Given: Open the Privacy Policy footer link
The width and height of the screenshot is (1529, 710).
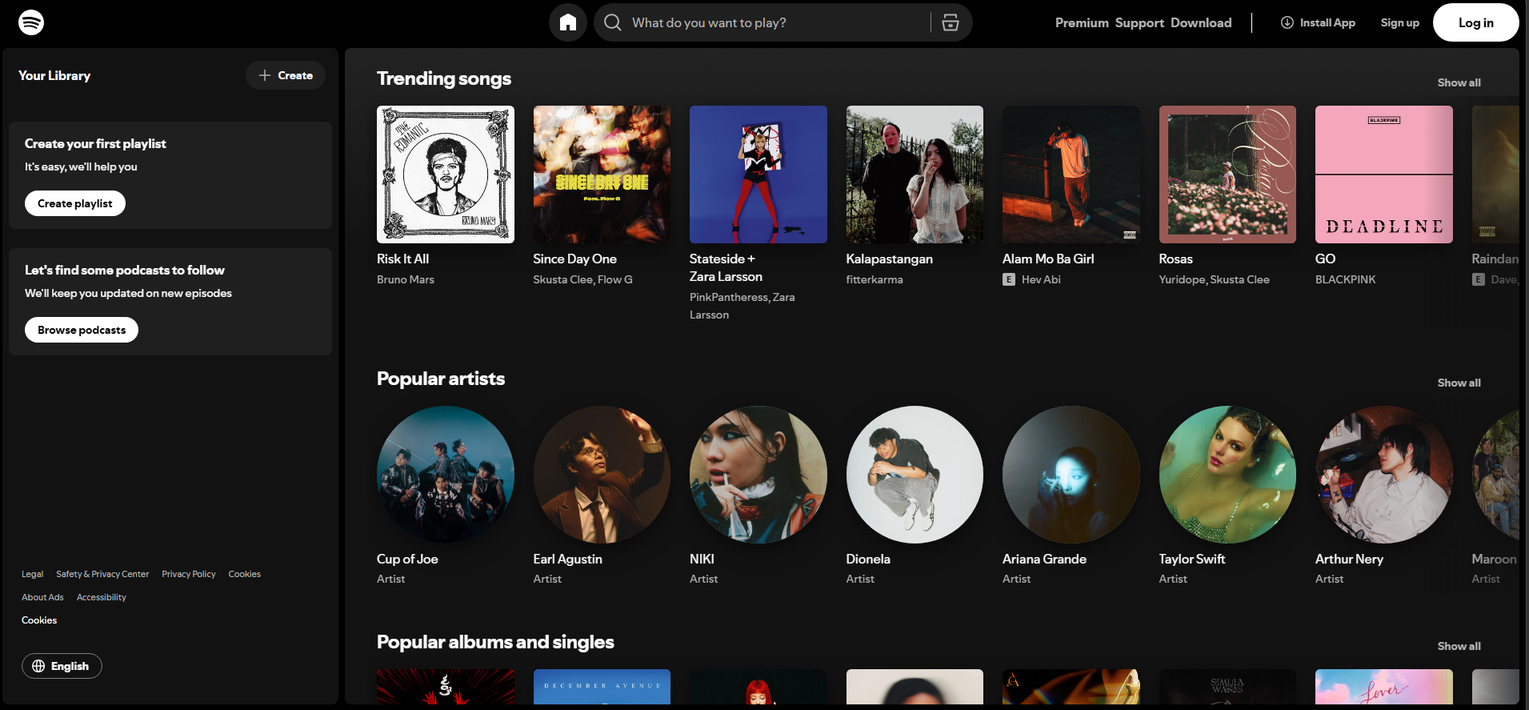Looking at the screenshot, I should (x=189, y=574).
